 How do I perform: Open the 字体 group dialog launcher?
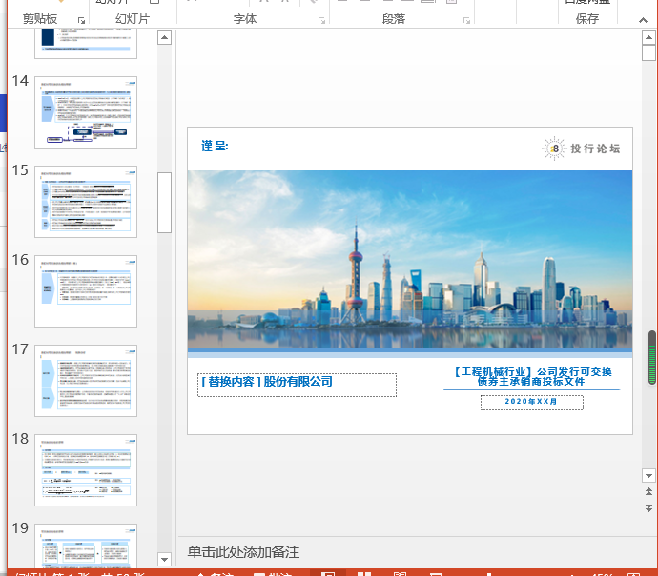[x=320, y=20]
